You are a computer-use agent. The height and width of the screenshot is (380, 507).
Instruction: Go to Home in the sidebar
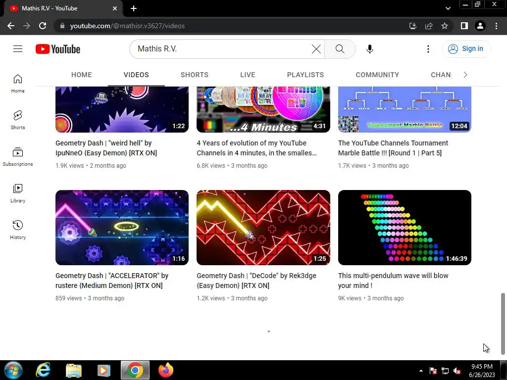click(18, 84)
